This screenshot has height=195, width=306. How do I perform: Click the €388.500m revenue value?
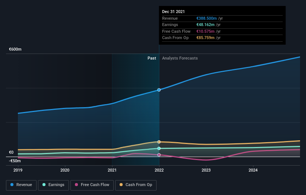coord(206,18)
